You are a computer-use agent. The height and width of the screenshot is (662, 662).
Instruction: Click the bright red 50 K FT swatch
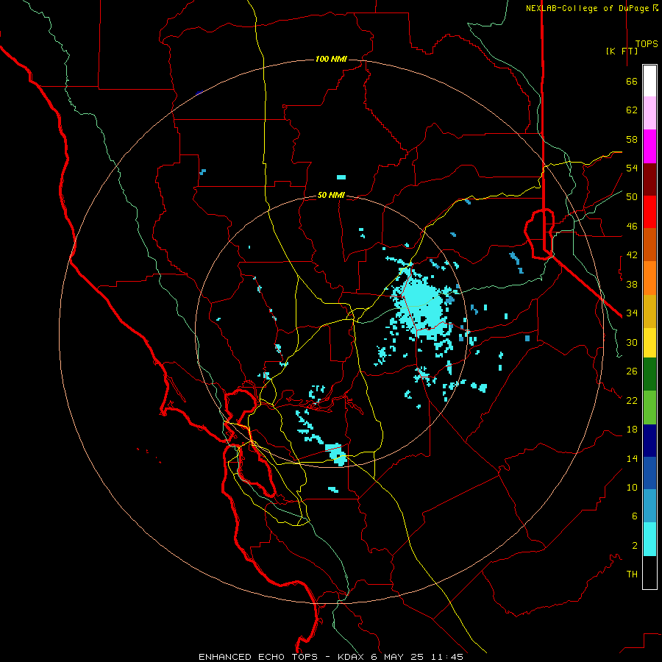pyautogui.click(x=649, y=212)
